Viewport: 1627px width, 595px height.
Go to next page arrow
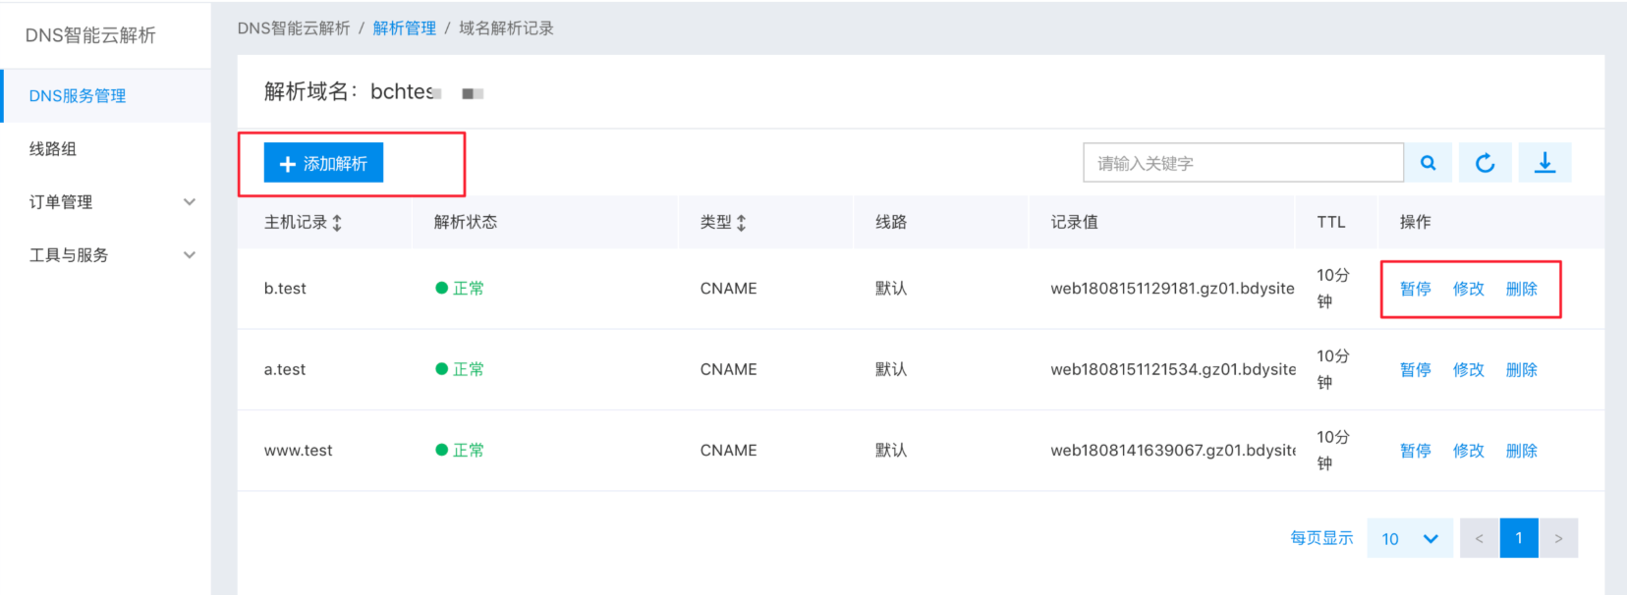tap(1558, 538)
